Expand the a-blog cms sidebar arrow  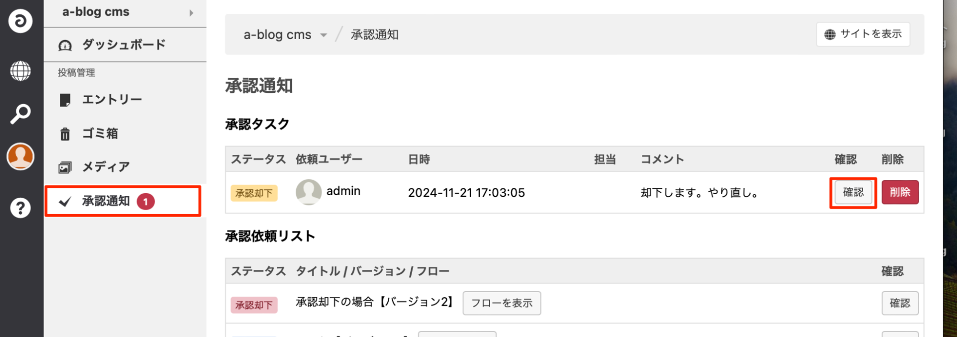click(191, 13)
